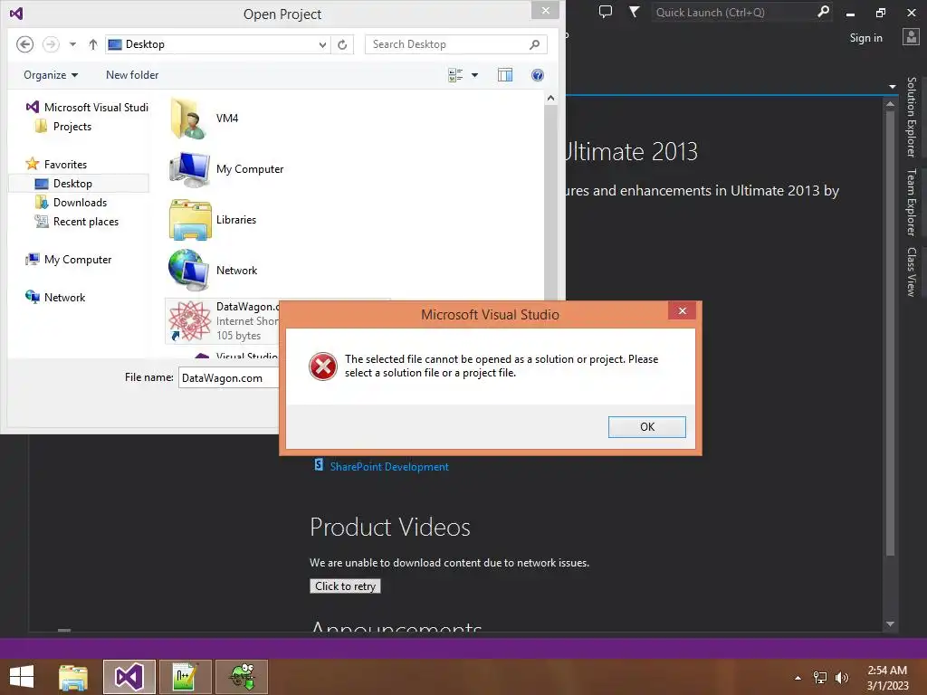
Task: Open recent locations dropdown arrow
Action: 72,44
